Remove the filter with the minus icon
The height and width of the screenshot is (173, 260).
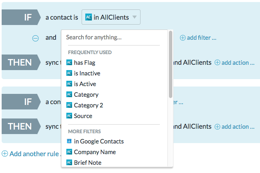click(x=35, y=38)
